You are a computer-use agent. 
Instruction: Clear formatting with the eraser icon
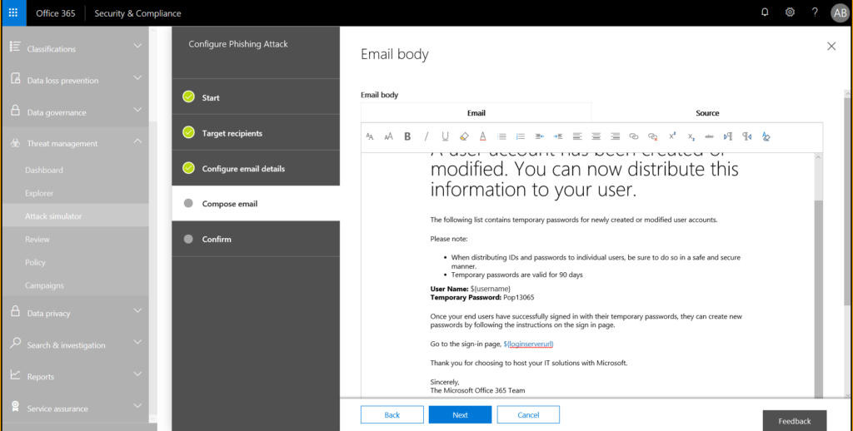point(766,137)
